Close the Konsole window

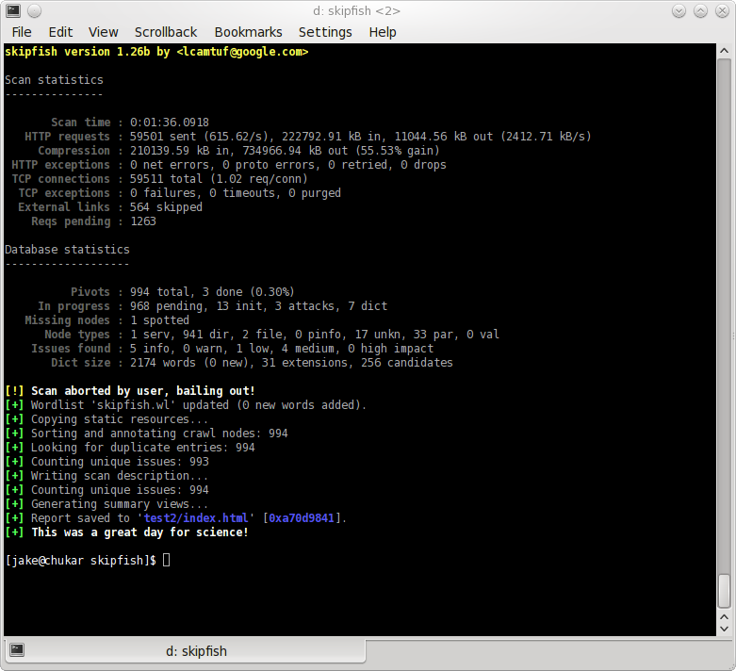(x=721, y=10)
